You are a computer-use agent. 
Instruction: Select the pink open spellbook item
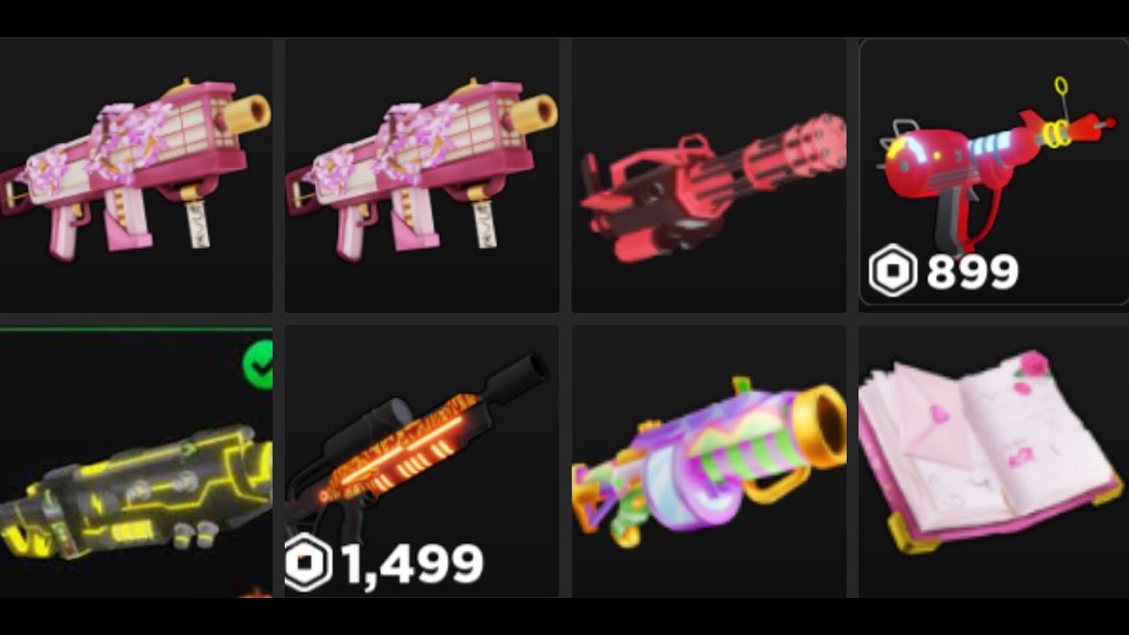click(993, 461)
